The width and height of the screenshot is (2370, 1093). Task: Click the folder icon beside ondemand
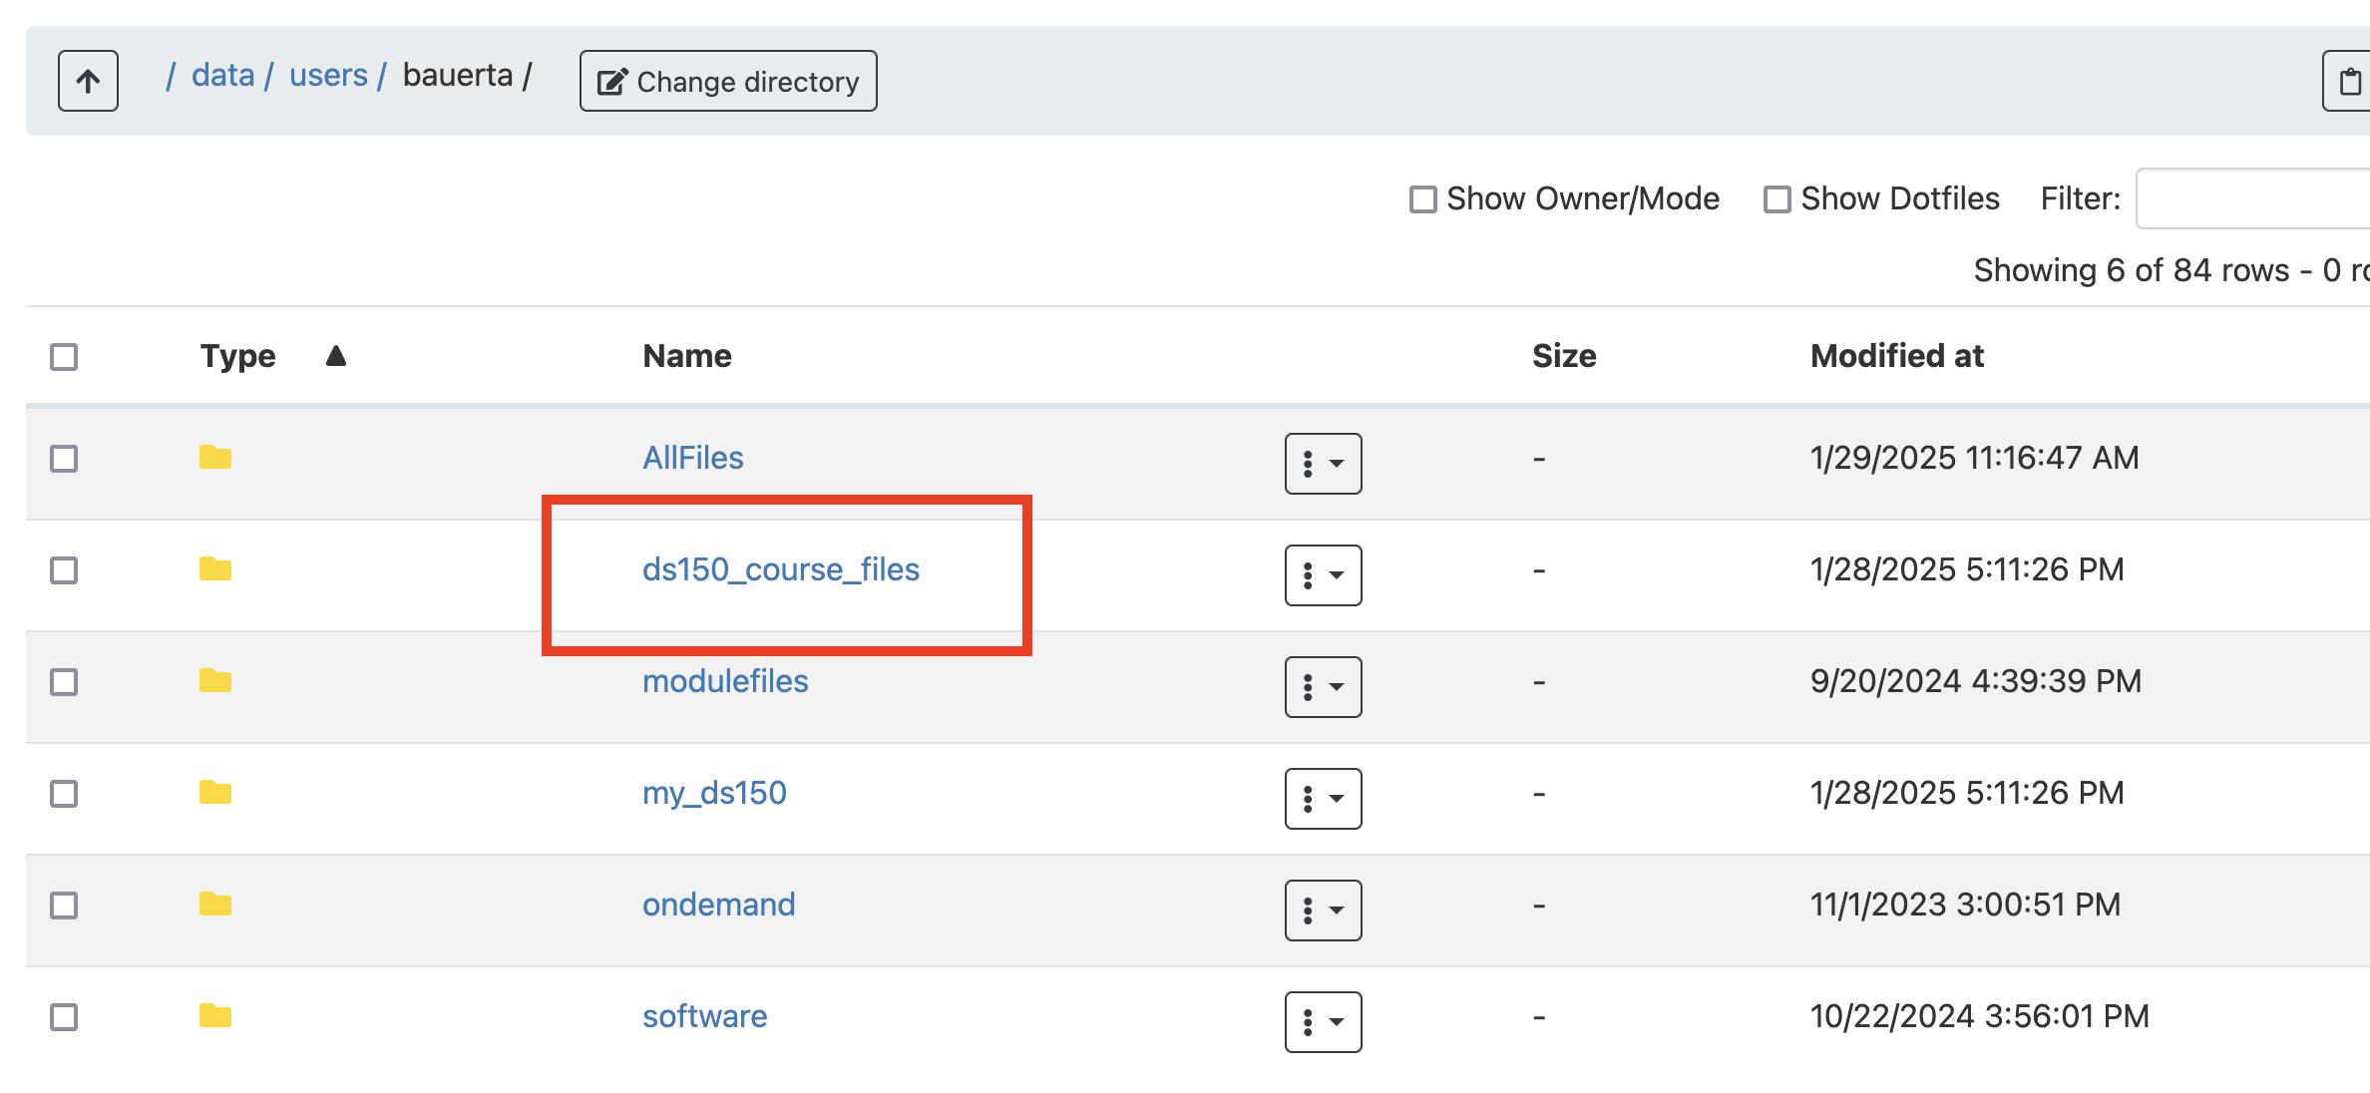[215, 905]
